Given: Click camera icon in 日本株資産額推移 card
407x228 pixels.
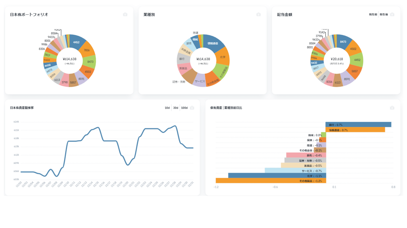Looking at the screenshot, I should click(192, 108).
